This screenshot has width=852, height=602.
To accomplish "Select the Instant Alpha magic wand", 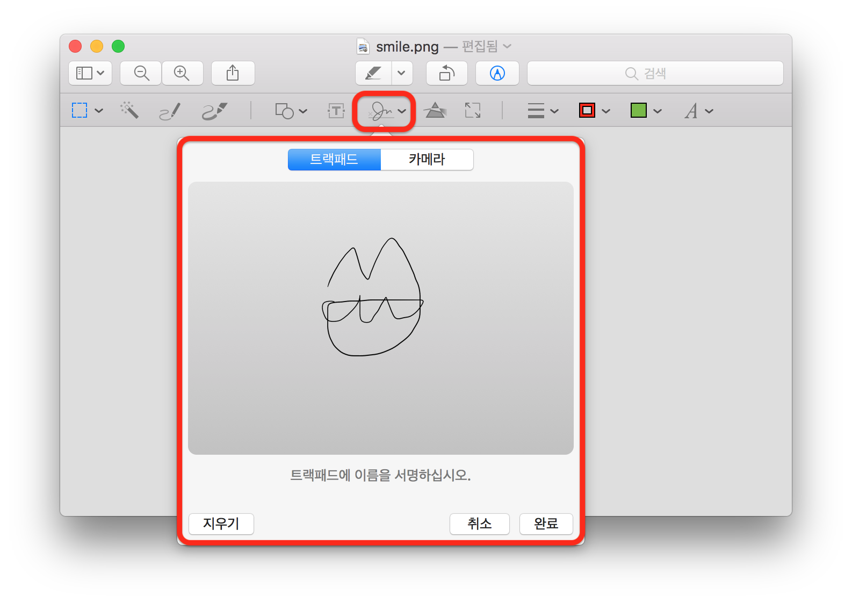I will click(129, 110).
